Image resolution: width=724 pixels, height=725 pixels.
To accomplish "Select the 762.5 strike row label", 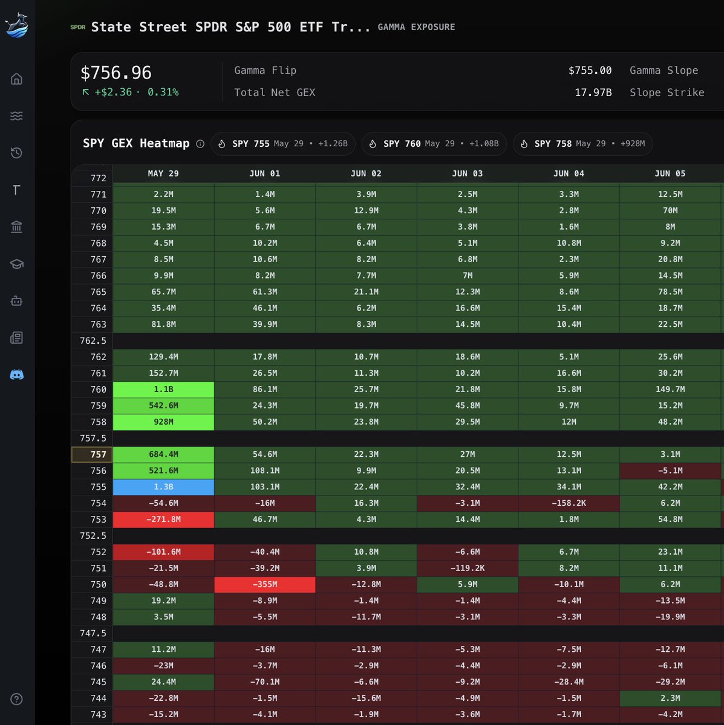I will 93,341.
